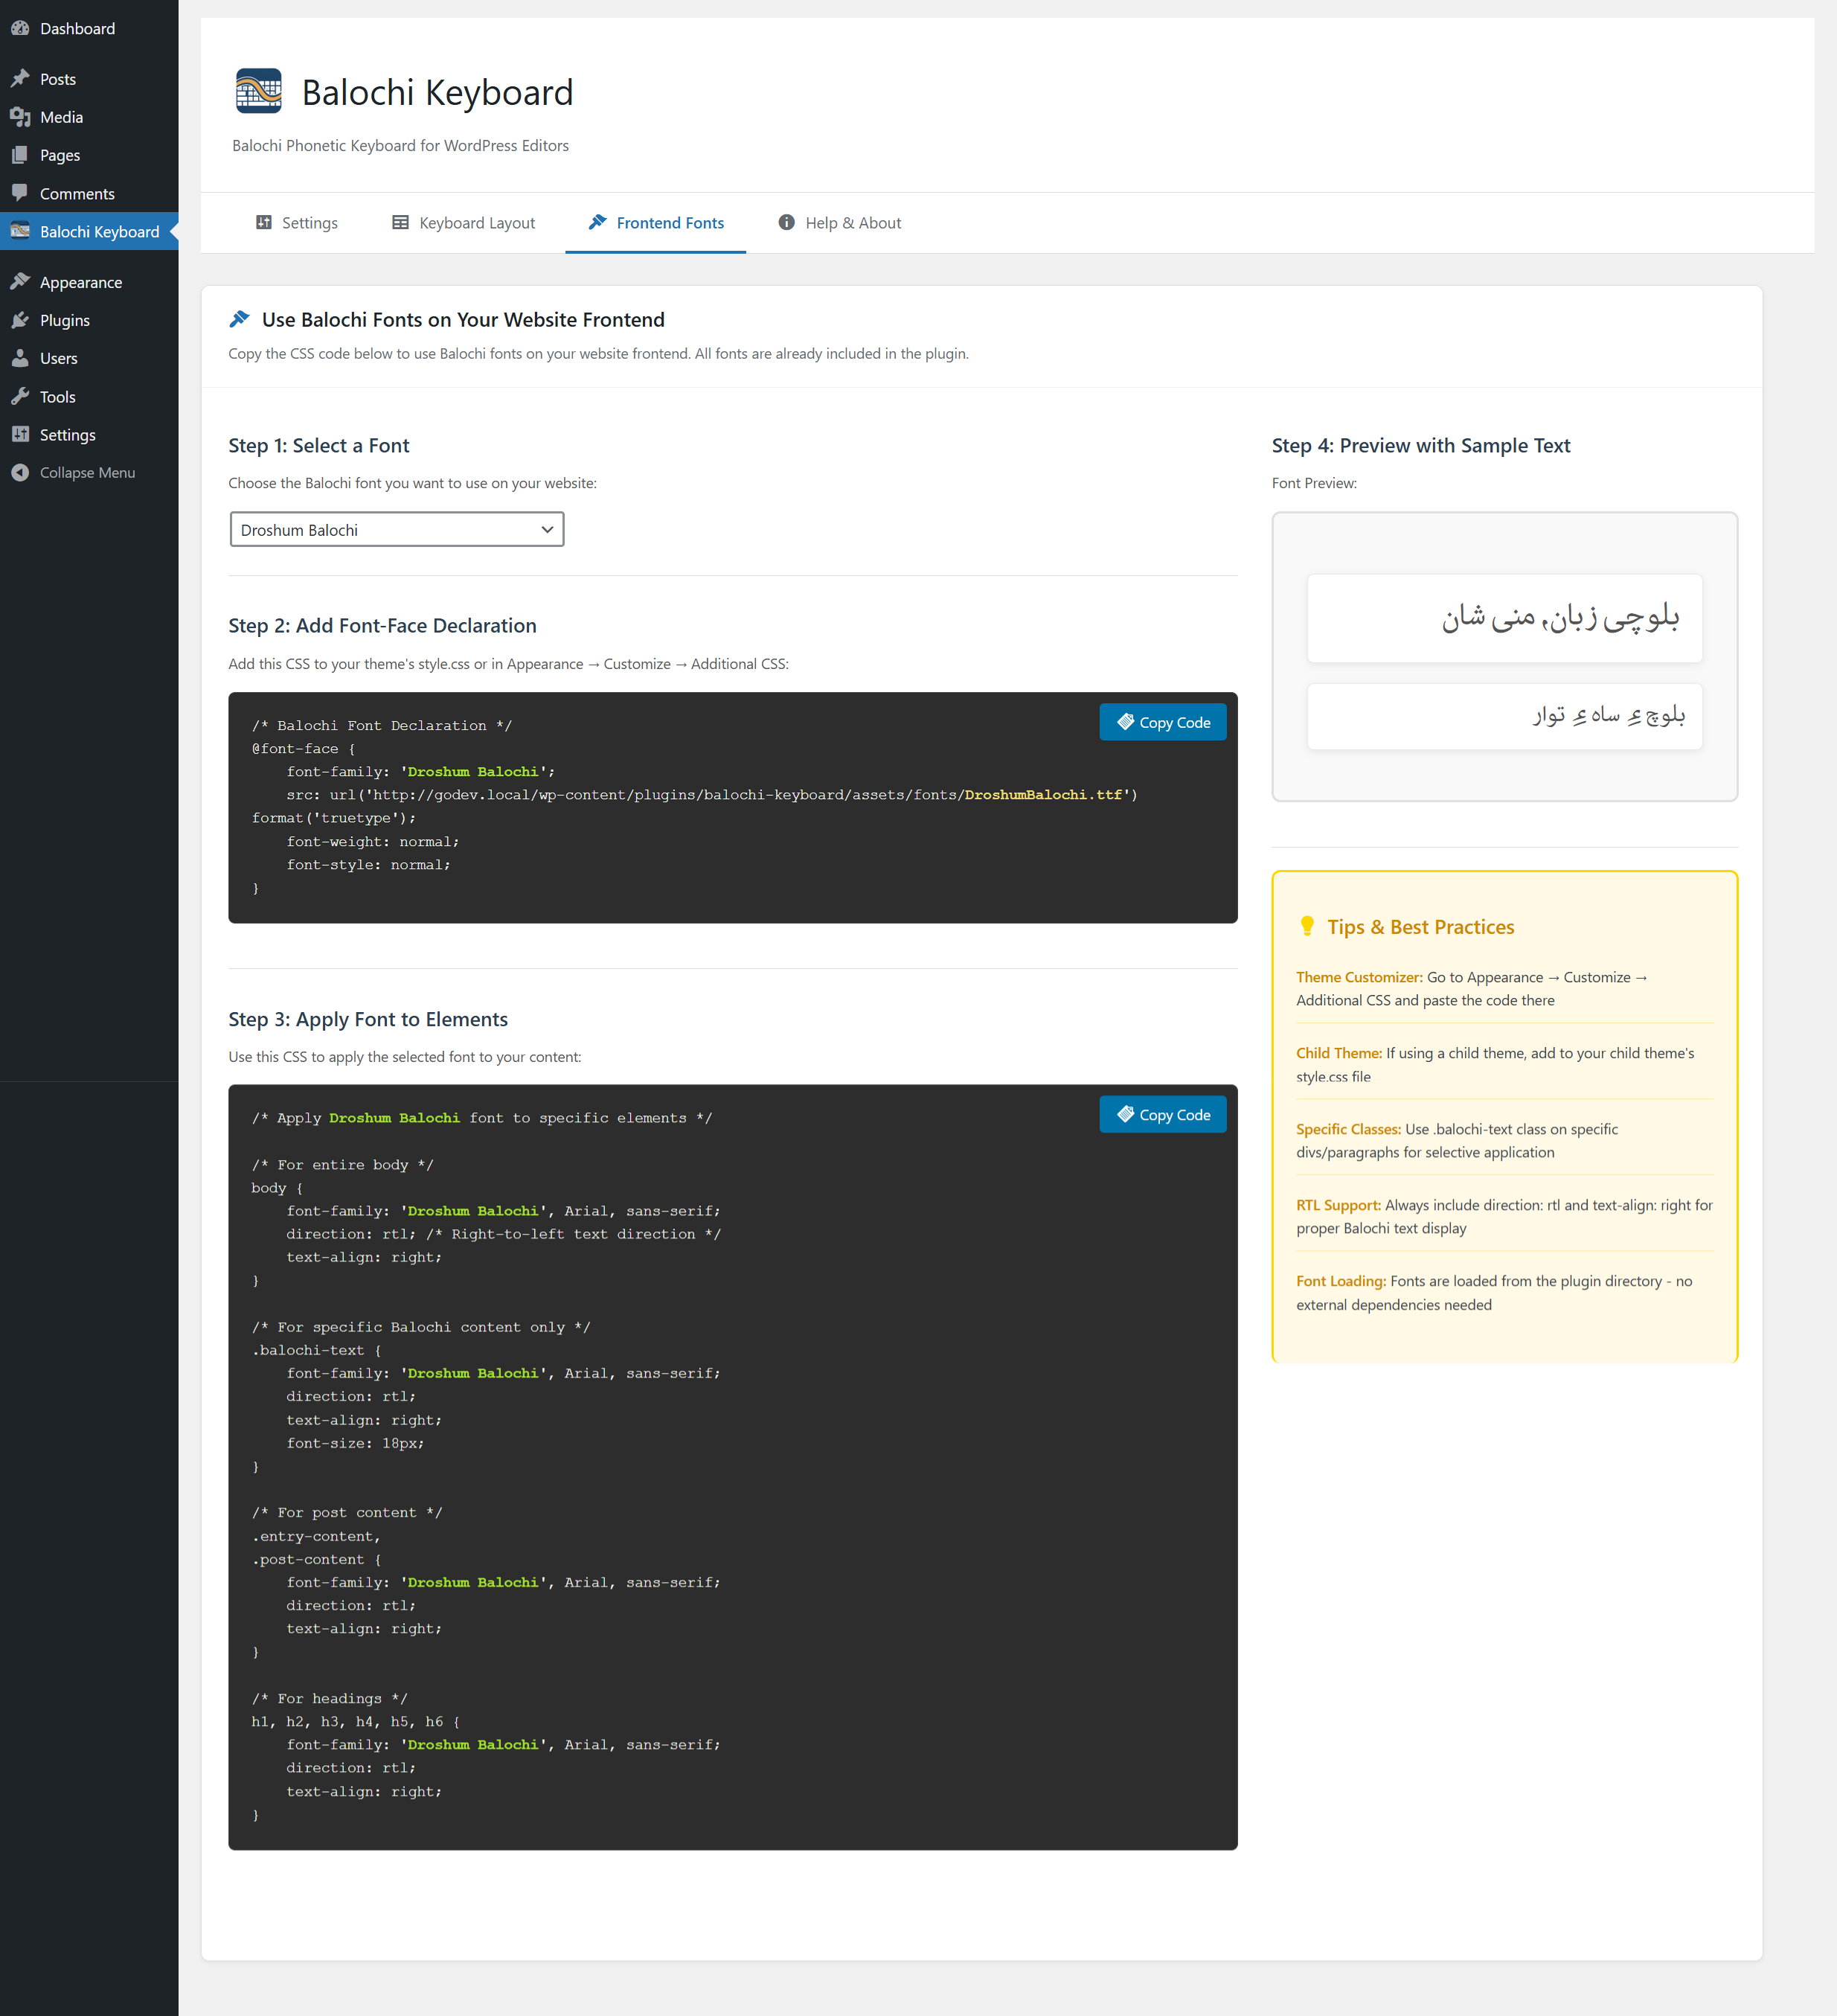Click the pin icon beside 'Use Balochi Fonts' heading
The width and height of the screenshot is (1837, 2016).
click(239, 319)
